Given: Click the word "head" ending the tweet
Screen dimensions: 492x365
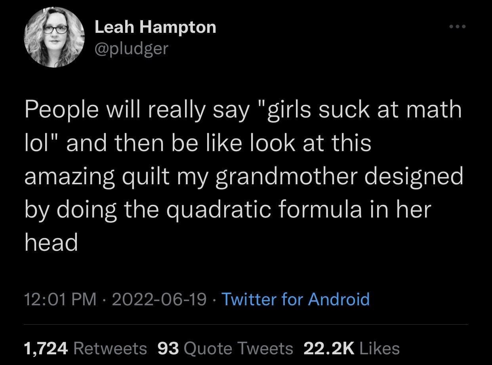Looking at the screenshot, I should coord(51,242).
